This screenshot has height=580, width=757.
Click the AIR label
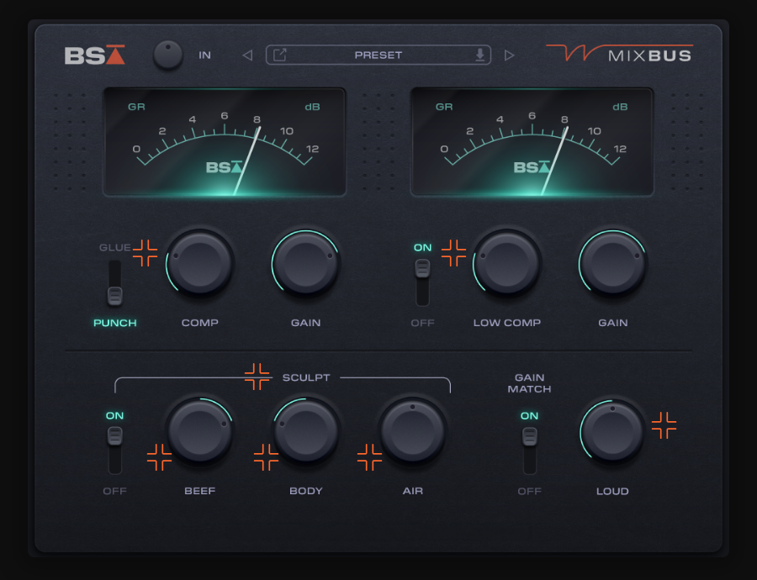[x=413, y=491]
